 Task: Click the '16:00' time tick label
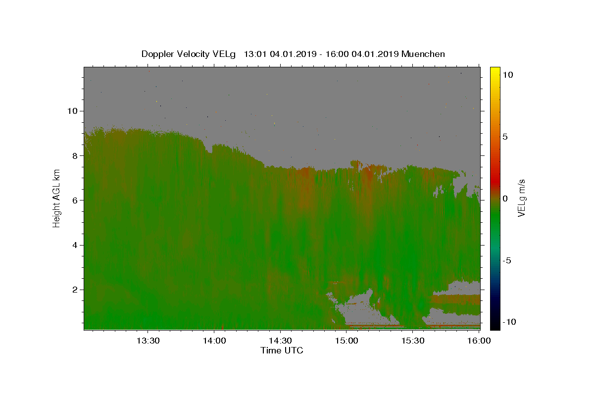click(480, 341)
